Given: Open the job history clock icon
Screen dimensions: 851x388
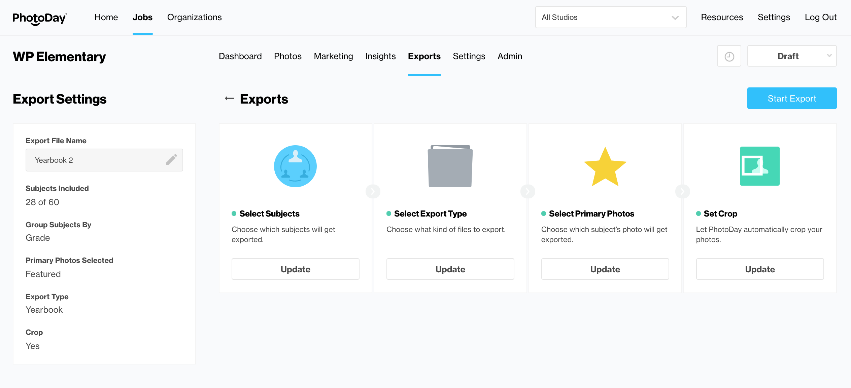Looking at the screenshot, I should point(729,56).
